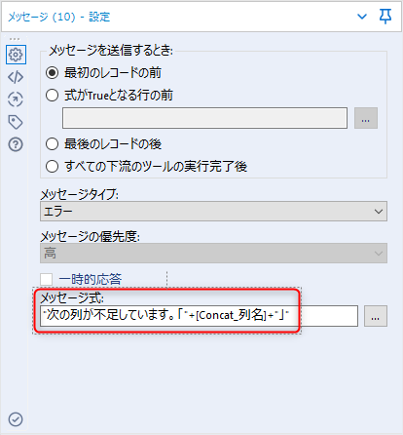Open the メッセージタイプ dropdown showing エラー
The image size is (403, 435).
point(213,212)
